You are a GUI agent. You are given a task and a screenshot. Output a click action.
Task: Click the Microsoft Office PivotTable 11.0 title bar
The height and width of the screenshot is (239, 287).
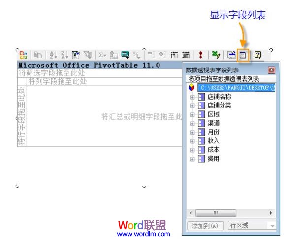point(100,65)
